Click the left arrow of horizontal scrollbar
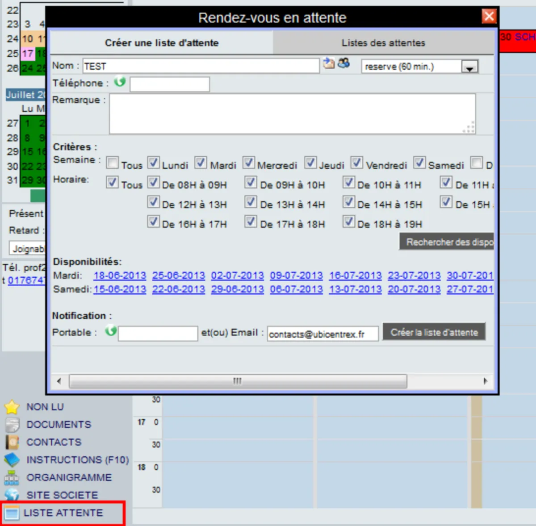 (59, 381)
